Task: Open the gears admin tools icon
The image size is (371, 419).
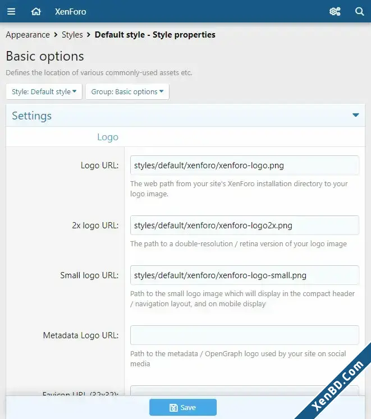Action: pos(335,11)
